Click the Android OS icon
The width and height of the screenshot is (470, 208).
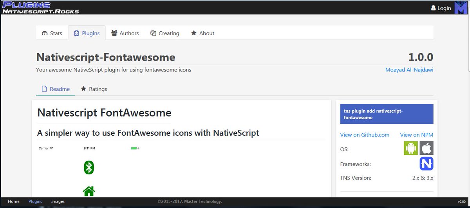[411, 149]
